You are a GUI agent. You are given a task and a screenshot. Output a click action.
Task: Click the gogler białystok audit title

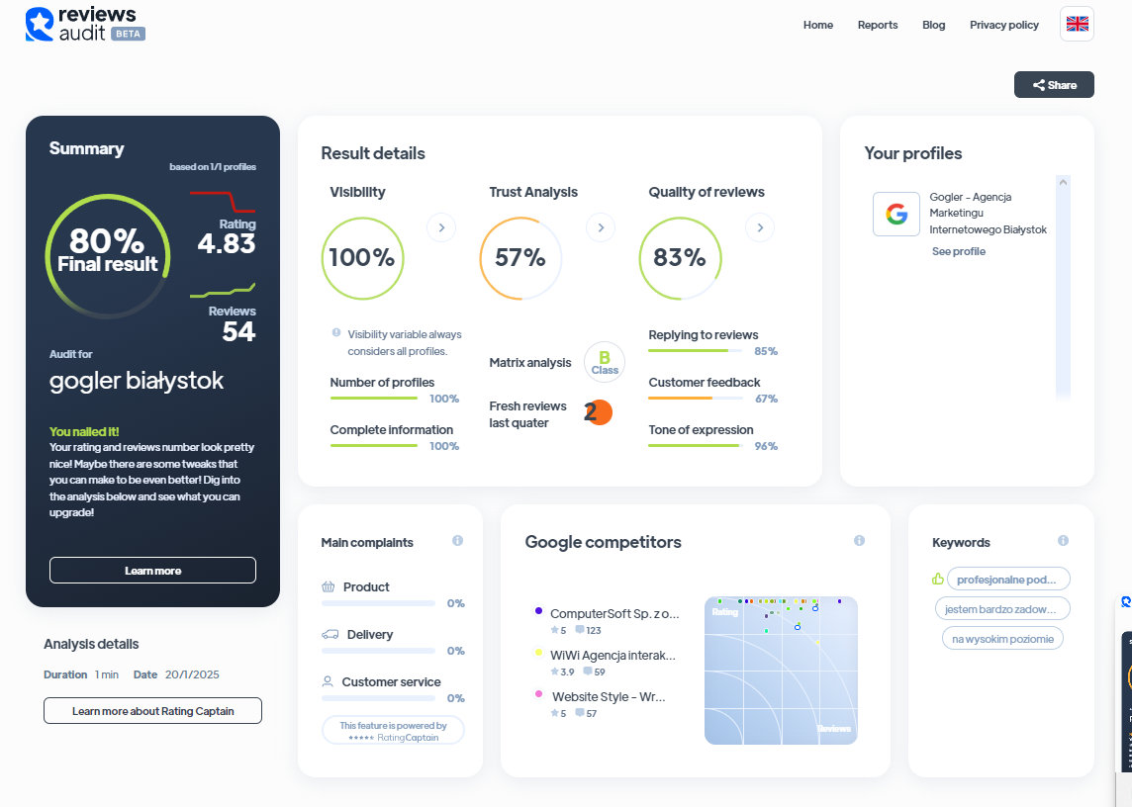pyautogui.click(x=137, y=381)
